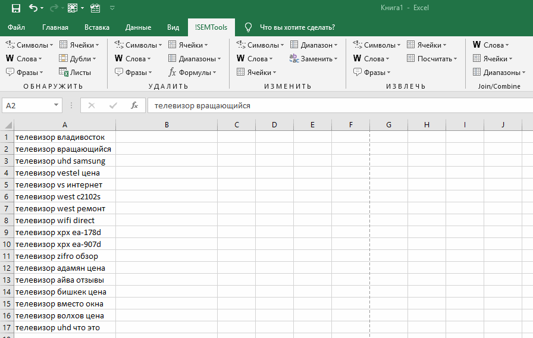
Task: Open the Посчитать dropdown
Action: pos(432,58)
